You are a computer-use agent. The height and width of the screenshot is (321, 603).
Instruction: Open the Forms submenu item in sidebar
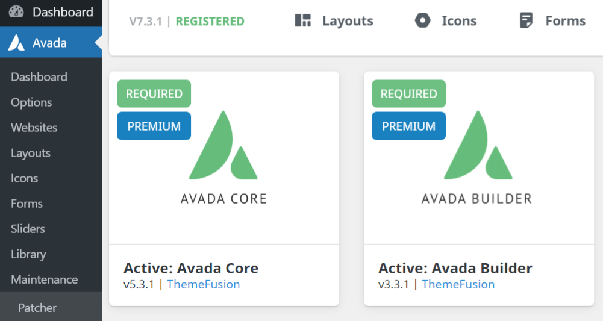point(27,204)
